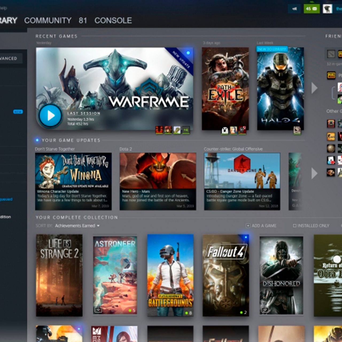Select Life is Strange 2 in collection

[59, 275]
